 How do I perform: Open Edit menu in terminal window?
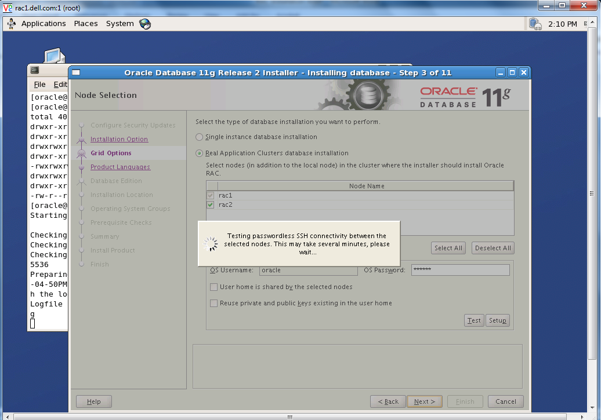coord(60,84)
